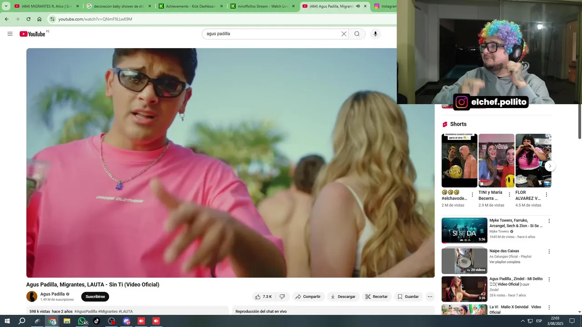This screenshot has width=582, height=327.
Task: Open options for #elchavode short
Action: [472, 195]
